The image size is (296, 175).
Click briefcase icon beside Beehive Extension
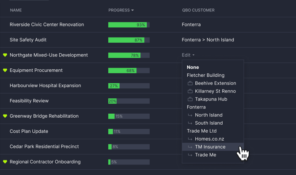(190, 83)
